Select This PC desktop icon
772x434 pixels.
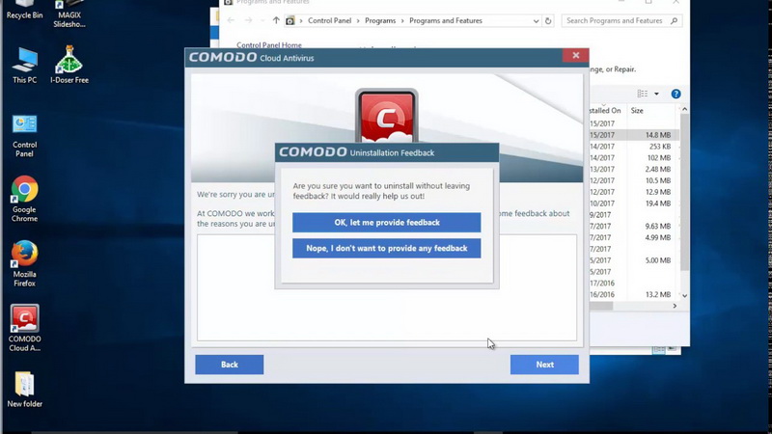click(25, 66)
